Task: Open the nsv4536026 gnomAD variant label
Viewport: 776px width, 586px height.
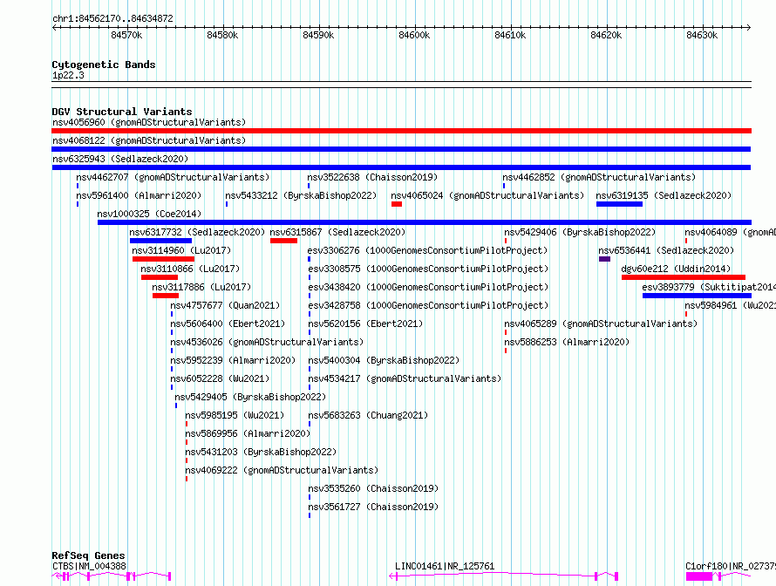Action: click(267, 342)
